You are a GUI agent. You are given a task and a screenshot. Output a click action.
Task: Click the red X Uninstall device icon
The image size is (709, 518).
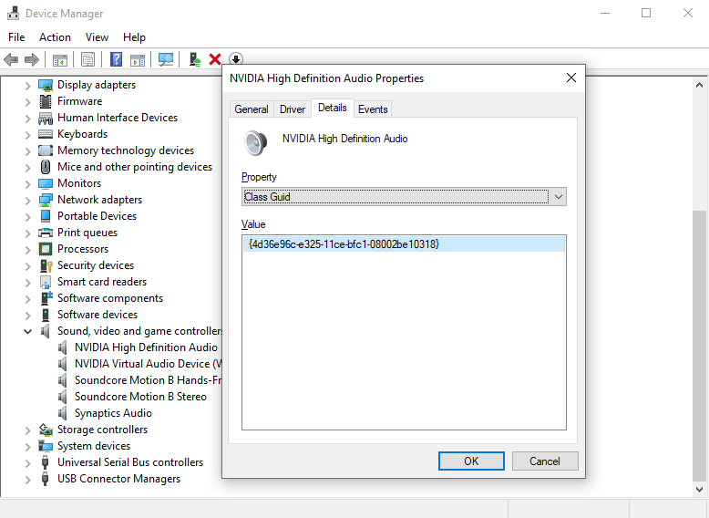click(215, 59)
